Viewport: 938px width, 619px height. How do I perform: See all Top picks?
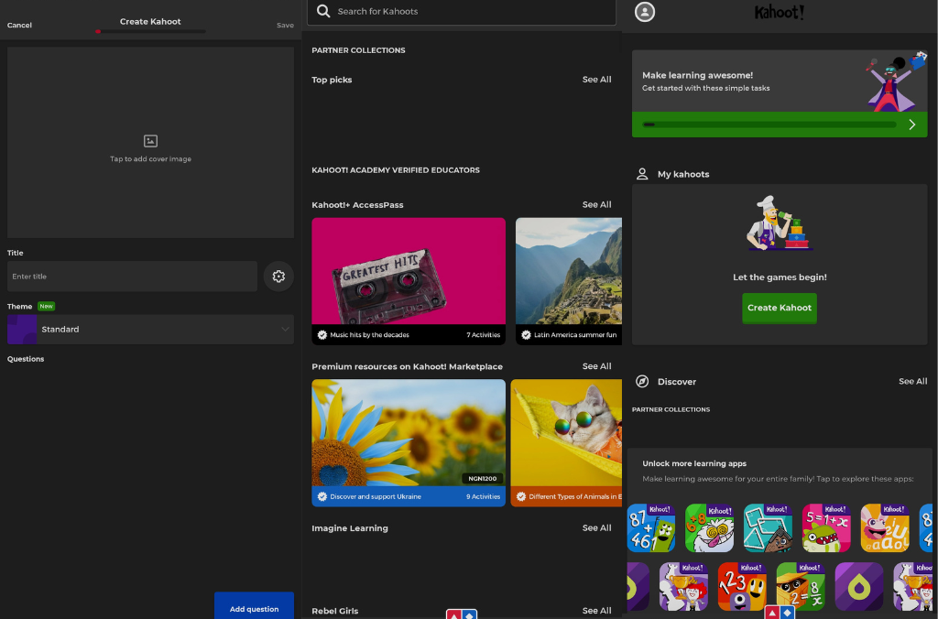pyautogui.click(x=596, y=80)
